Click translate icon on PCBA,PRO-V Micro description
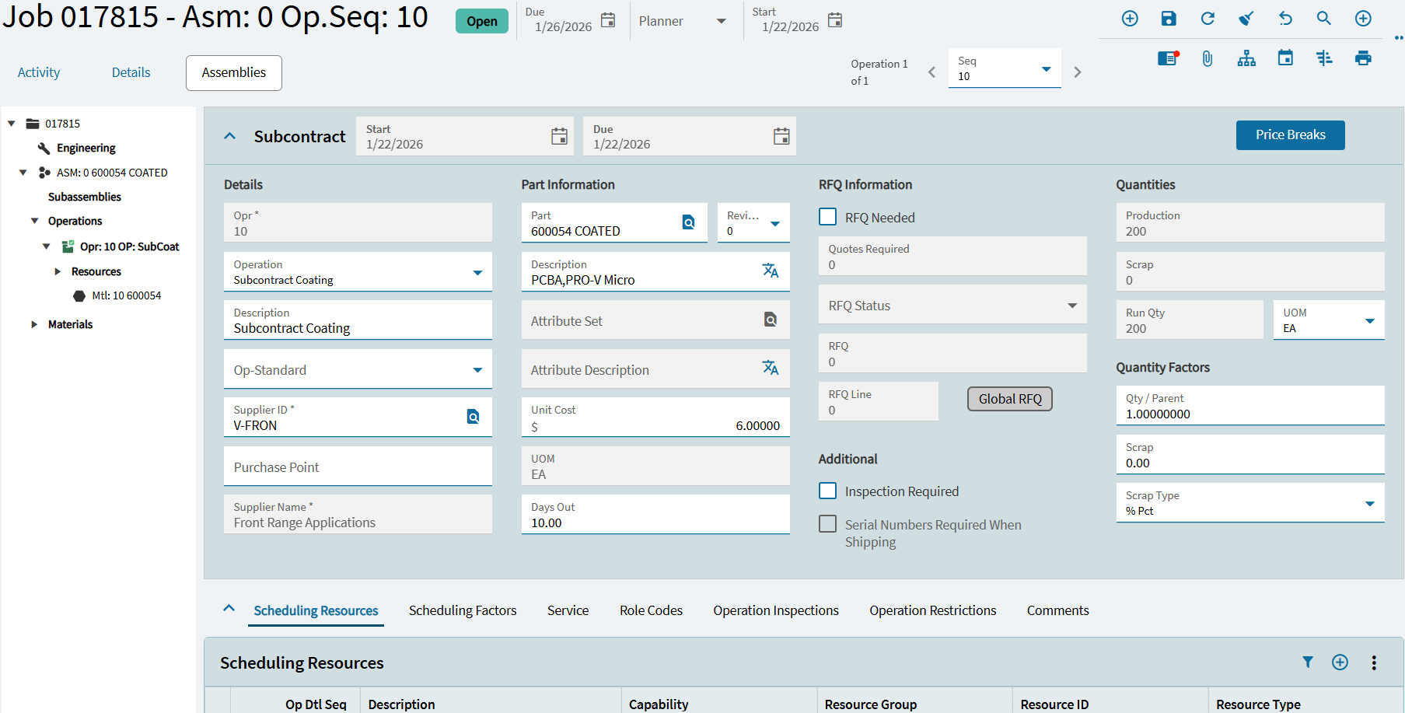Screen dimensions: 1405x713 [771, 271]
